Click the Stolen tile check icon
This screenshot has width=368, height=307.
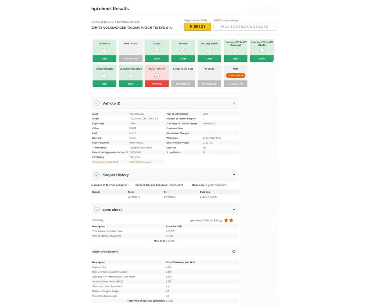click(x=157, y=50)
